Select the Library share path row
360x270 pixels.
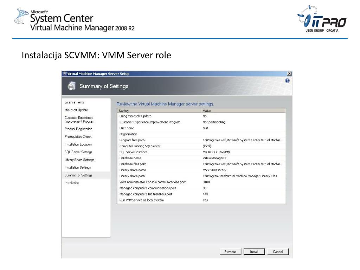tap(201, 176)
